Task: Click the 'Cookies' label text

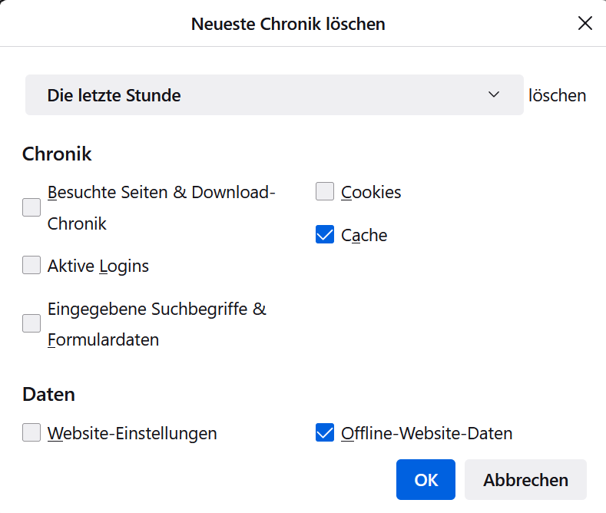Action: tap(371, 192)
